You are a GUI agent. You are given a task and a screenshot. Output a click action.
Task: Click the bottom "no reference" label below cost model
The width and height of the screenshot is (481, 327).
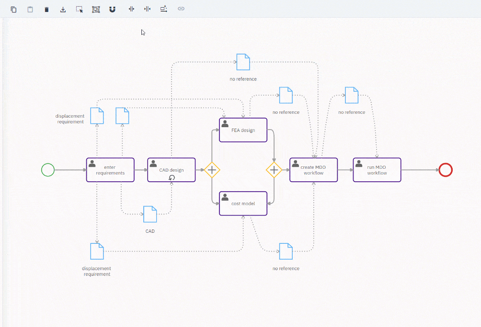(286, 269)
